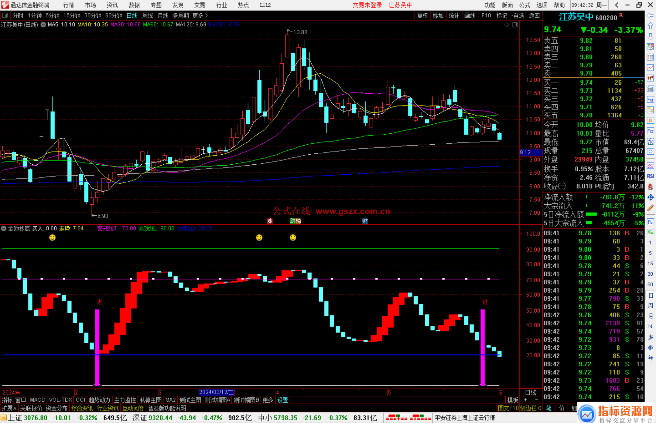Screen dimensions: 656x423
Task: Switch to 15 minute period in sidebar
Action: tap(650, 264)
